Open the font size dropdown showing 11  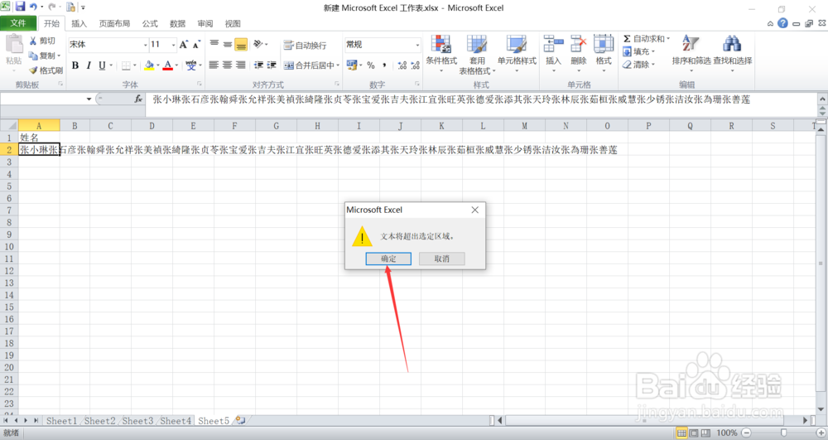click(x=173, y=45)
